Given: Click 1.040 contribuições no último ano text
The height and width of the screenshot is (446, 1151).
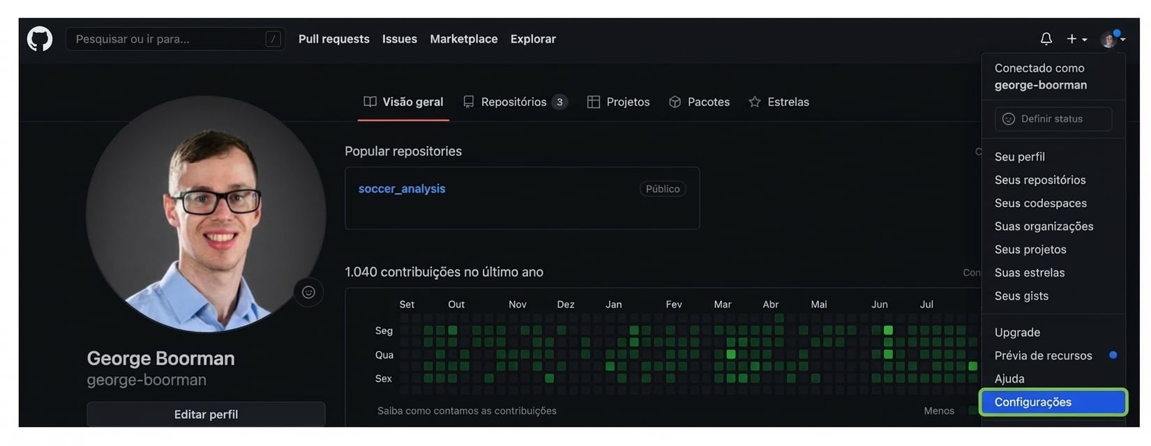Looking at the screenshot, I should point(444,272).
